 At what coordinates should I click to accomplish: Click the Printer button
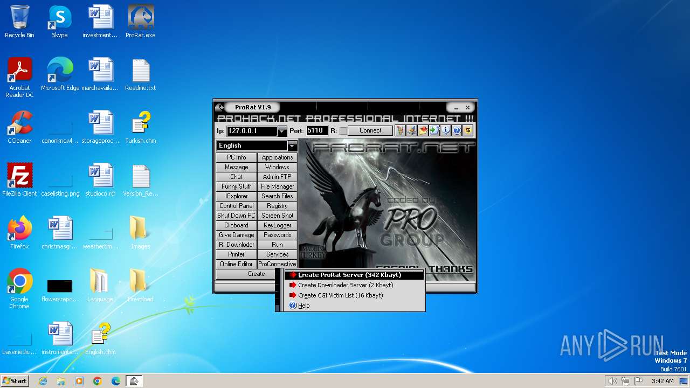coord(236,254)
